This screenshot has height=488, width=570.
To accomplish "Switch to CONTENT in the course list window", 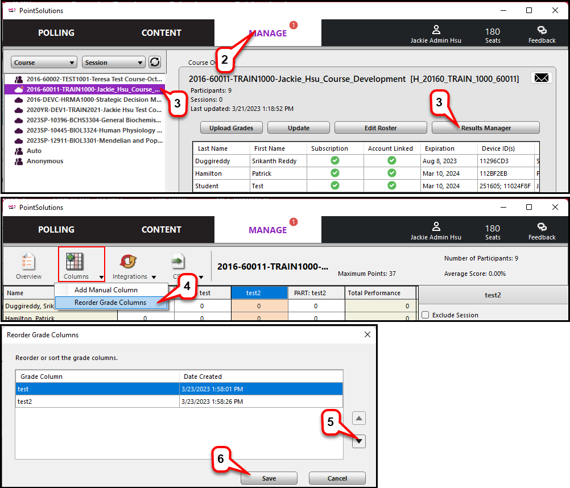I will [162, 32].
